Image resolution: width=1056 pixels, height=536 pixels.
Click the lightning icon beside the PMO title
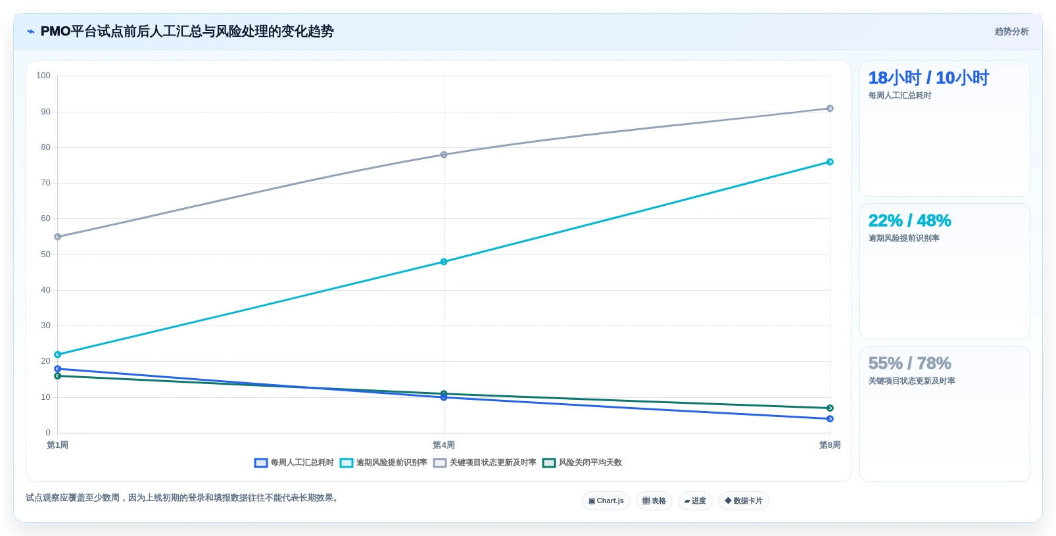pos(30,32)
